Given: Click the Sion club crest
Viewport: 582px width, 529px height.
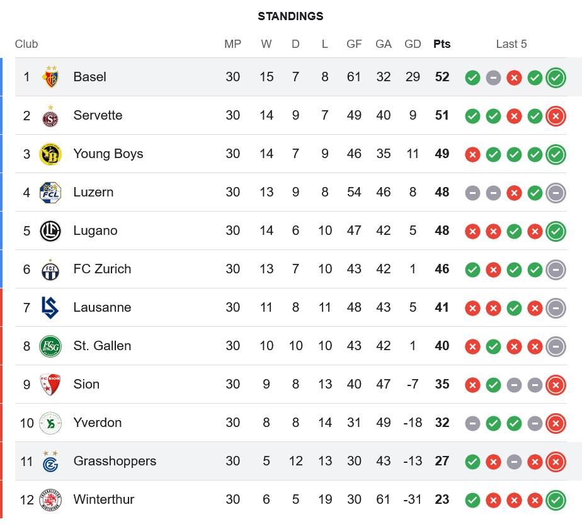Looking at the screenshot, I should (x=50, y=385).
